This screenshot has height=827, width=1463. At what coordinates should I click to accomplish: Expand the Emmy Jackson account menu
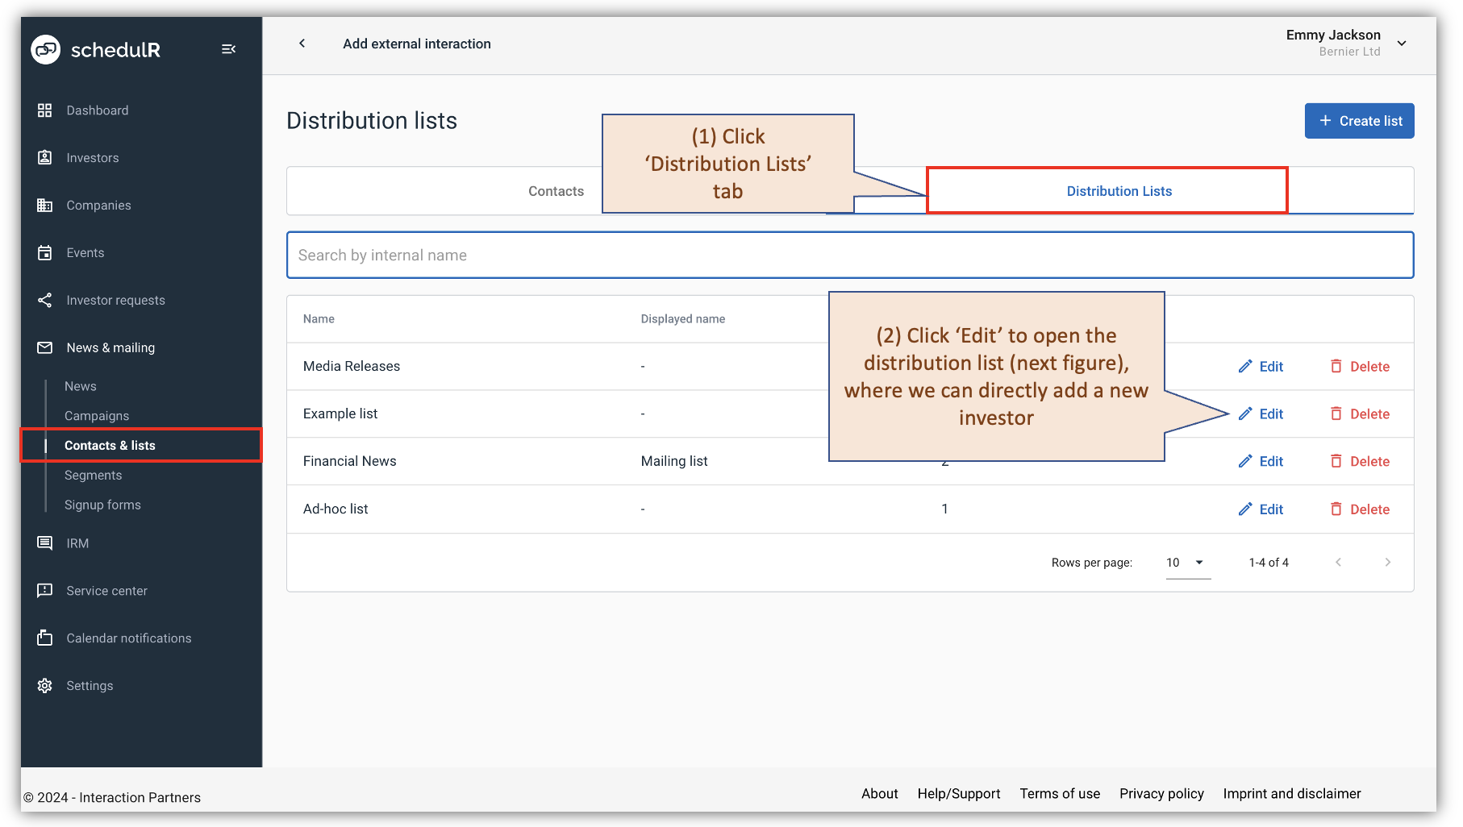tap(1402, 43)
